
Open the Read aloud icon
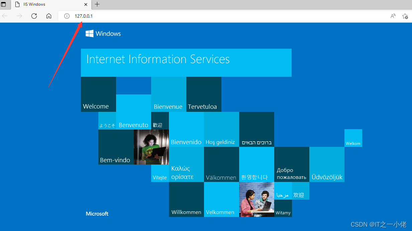[393, 16]
